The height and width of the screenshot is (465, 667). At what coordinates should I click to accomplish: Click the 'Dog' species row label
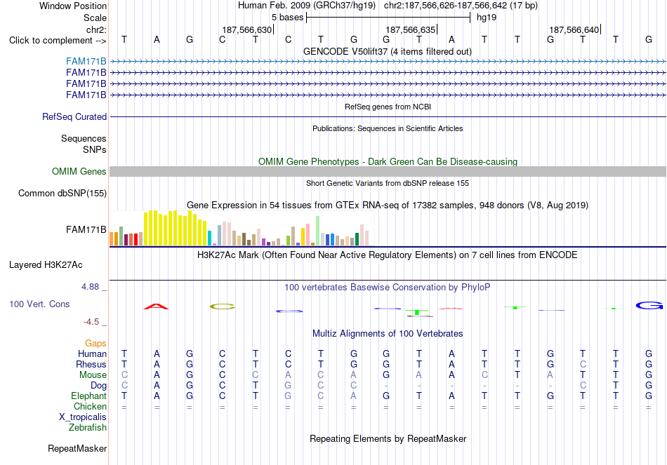click(x=99, y=386)
